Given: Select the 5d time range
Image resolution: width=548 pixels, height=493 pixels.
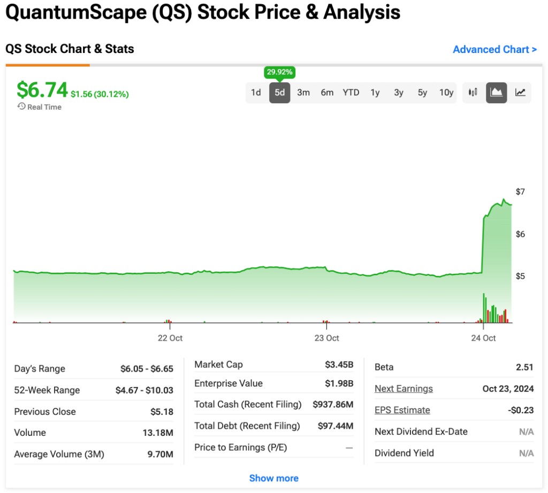Looking at the screenshot, I should point(279,93).
